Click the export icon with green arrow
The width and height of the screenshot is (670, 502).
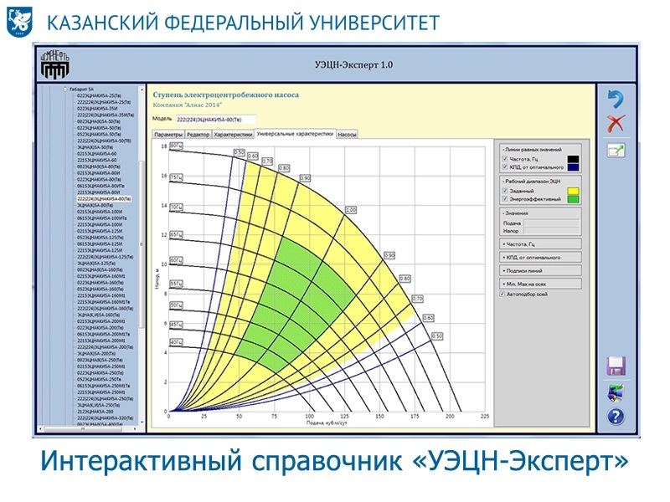(616, 151)
